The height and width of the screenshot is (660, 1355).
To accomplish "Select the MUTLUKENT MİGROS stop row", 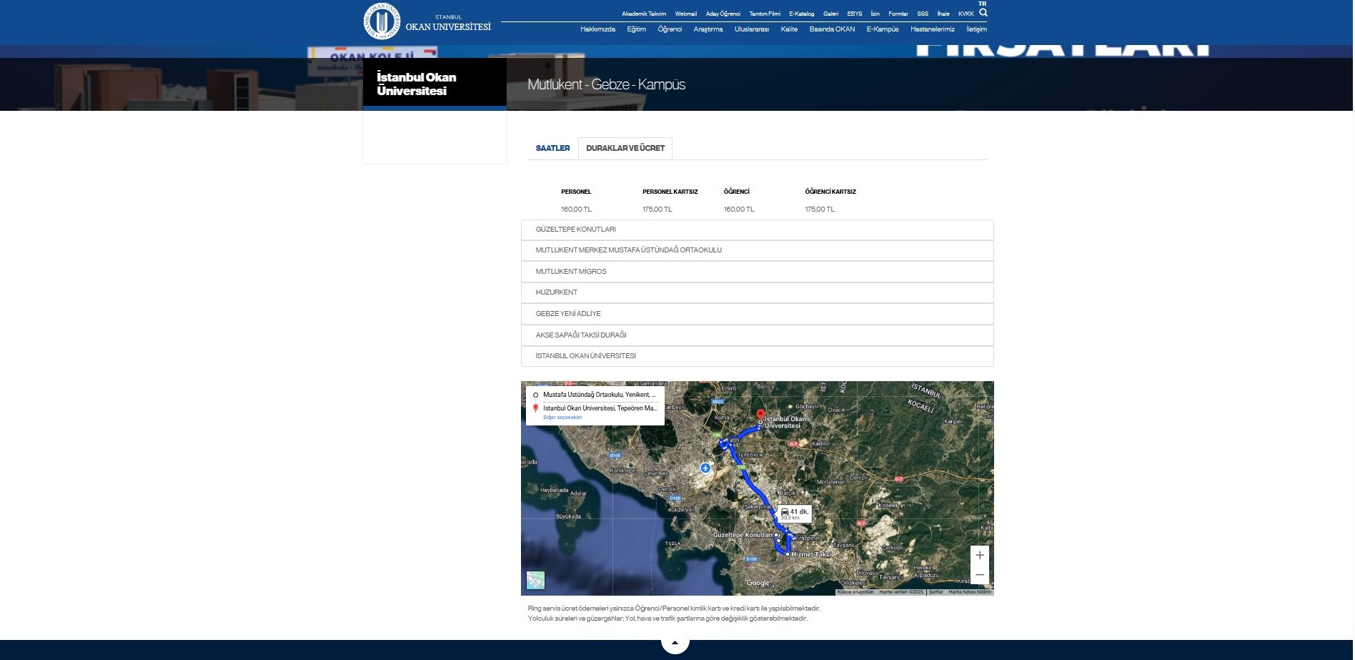I will (758, 272).
